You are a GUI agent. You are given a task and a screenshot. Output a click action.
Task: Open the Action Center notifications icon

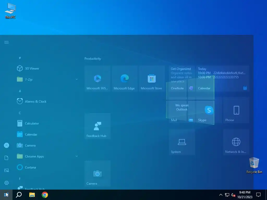(x=258, y=195)
